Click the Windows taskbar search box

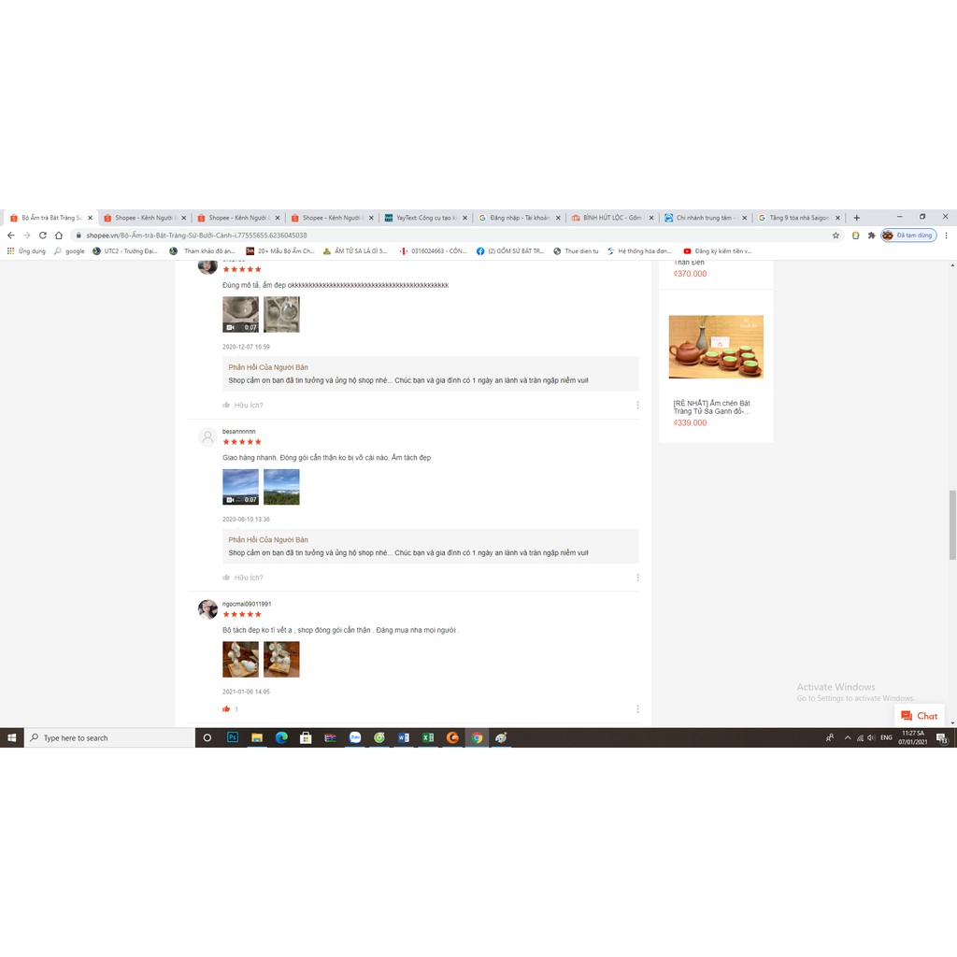click(x=112, y=738)
